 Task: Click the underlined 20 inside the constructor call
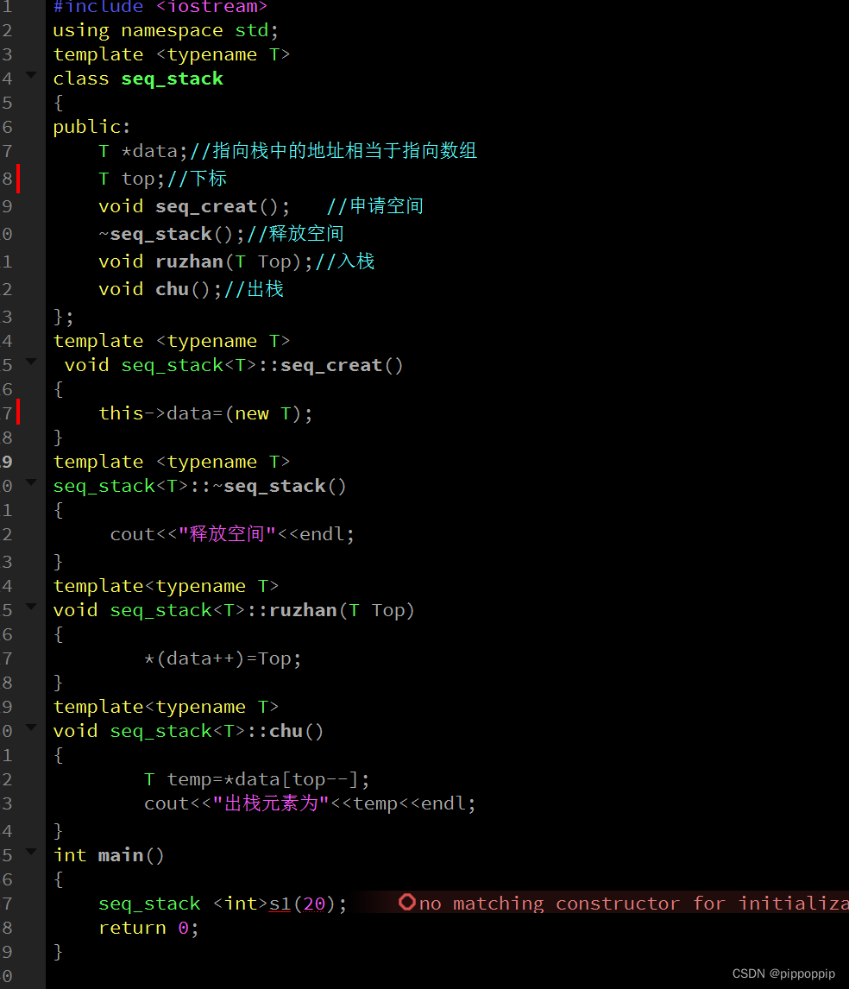click(x=314, y=903)
